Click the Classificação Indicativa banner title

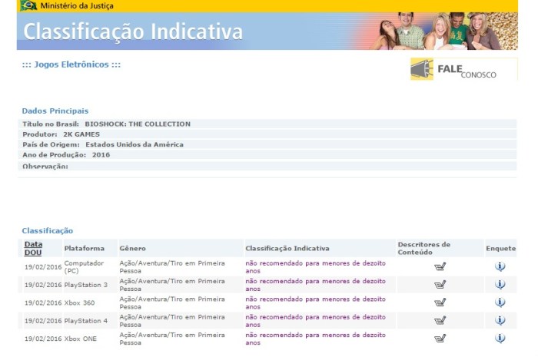pos(133,31)
